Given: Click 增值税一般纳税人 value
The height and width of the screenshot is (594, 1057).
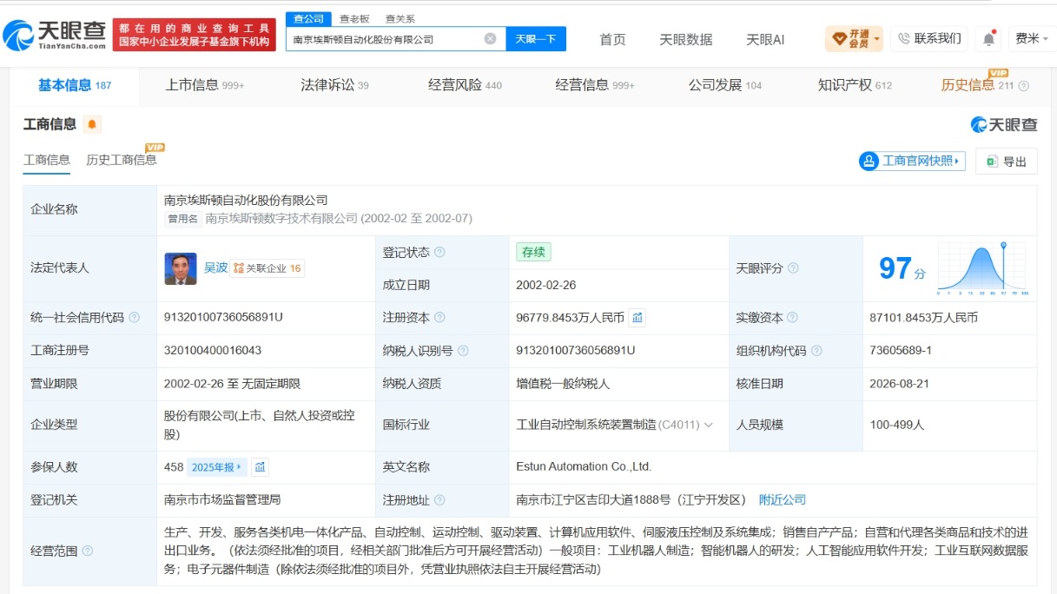Looking at the screenshot, I should coord(563,384).
